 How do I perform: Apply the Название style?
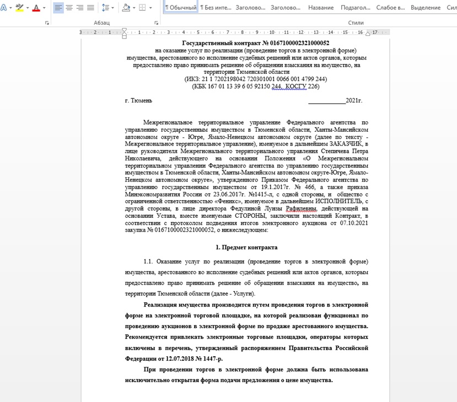tap(320, 8)
